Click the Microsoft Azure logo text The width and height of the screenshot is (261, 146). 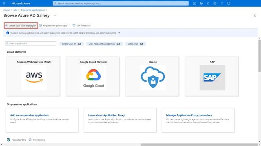click(21, 4)
